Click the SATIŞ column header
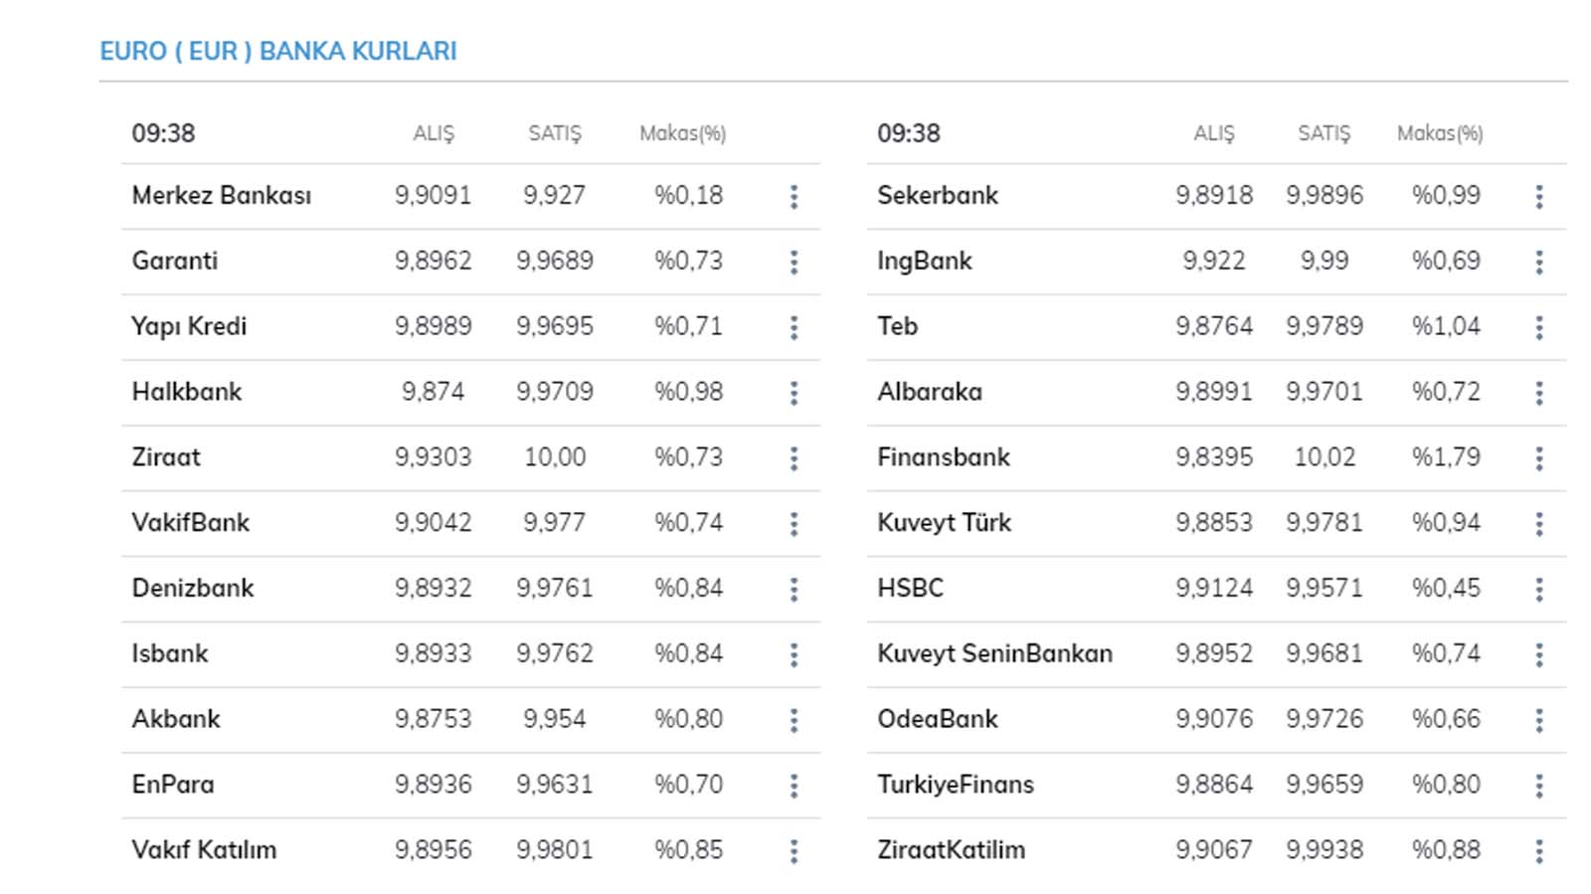The image size is (1591, 894). tap(554, 132)
